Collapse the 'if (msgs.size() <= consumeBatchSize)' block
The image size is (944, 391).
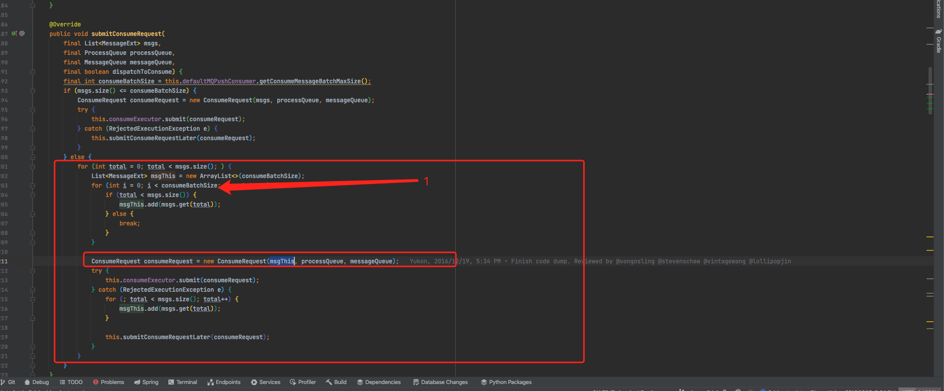(x=32, y=91)
